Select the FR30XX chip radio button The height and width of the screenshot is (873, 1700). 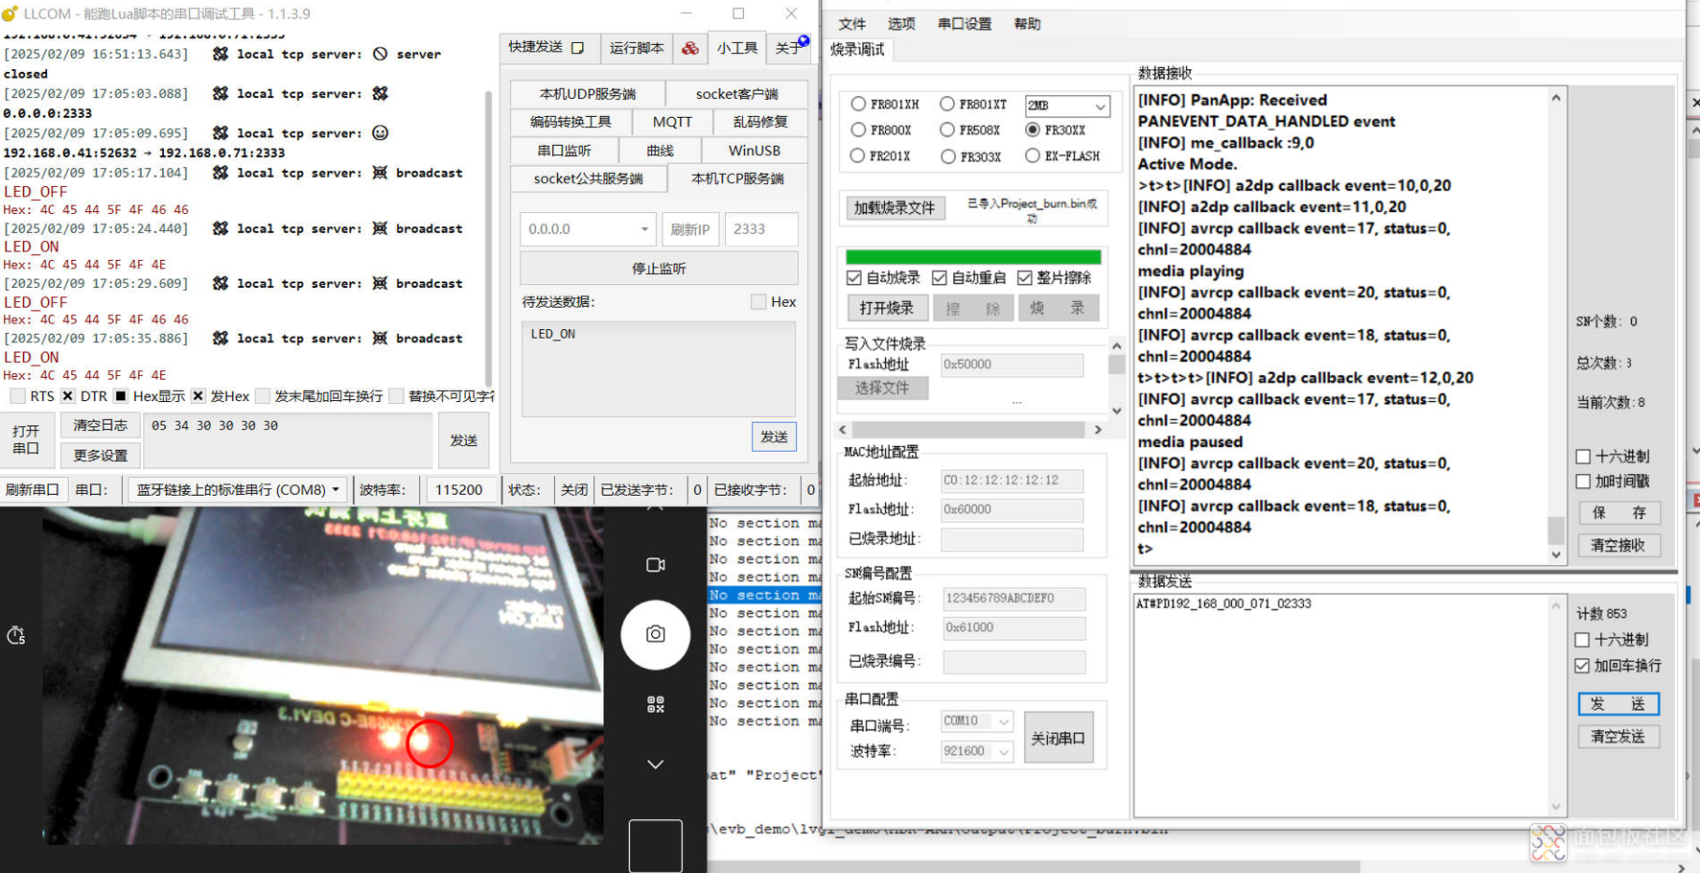coord(1033,130)
